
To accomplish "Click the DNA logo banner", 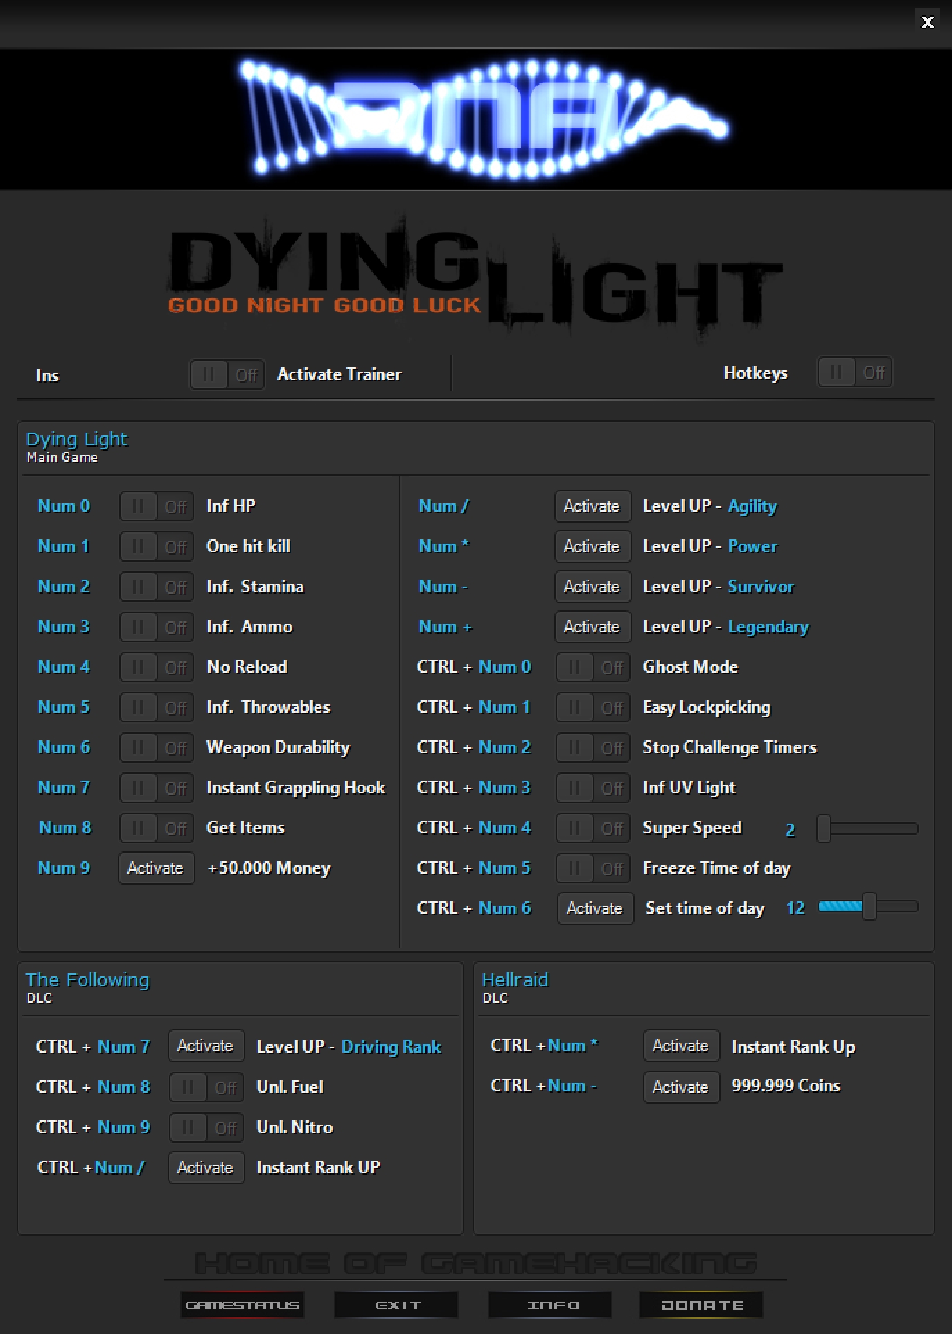I will pyautogui.click(x=476, y=119).
